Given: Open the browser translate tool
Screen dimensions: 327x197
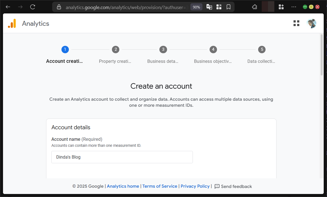Looking at the screenshot, I should 209,7.
